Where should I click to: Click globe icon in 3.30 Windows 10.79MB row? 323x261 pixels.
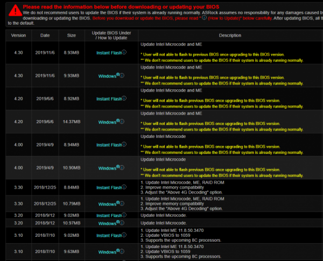[x=118, y=202]
